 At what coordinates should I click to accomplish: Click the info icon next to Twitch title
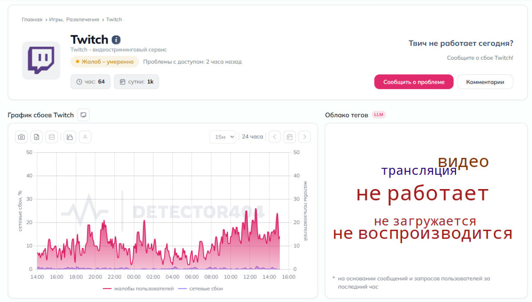[x=115, y=39]
